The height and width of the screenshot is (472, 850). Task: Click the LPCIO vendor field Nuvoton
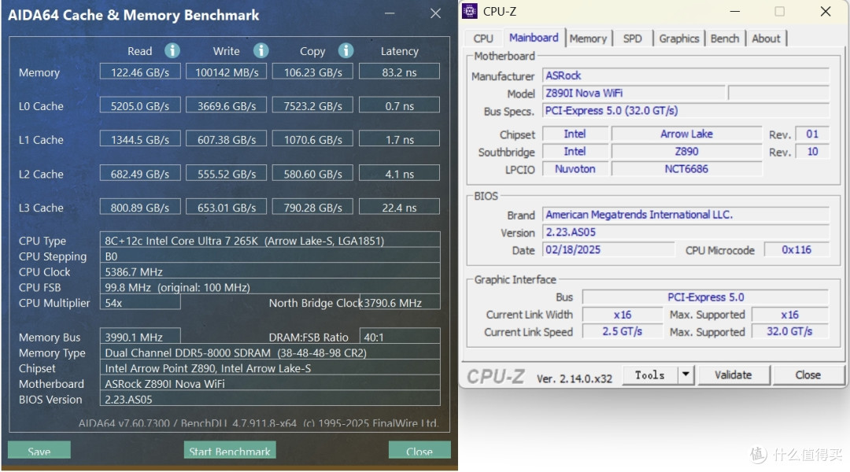(575, 168)
